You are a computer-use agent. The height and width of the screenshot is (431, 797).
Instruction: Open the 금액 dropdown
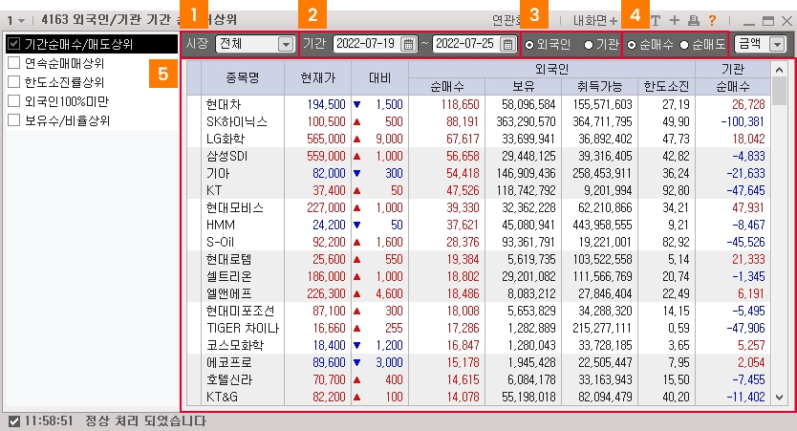[x=760, y=44]
